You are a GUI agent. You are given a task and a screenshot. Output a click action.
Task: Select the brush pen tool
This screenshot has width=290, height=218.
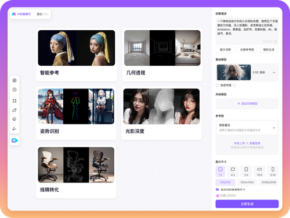pos(14,128)
